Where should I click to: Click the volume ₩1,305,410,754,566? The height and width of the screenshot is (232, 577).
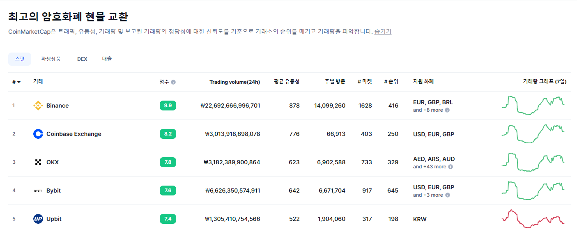[232, 219]
